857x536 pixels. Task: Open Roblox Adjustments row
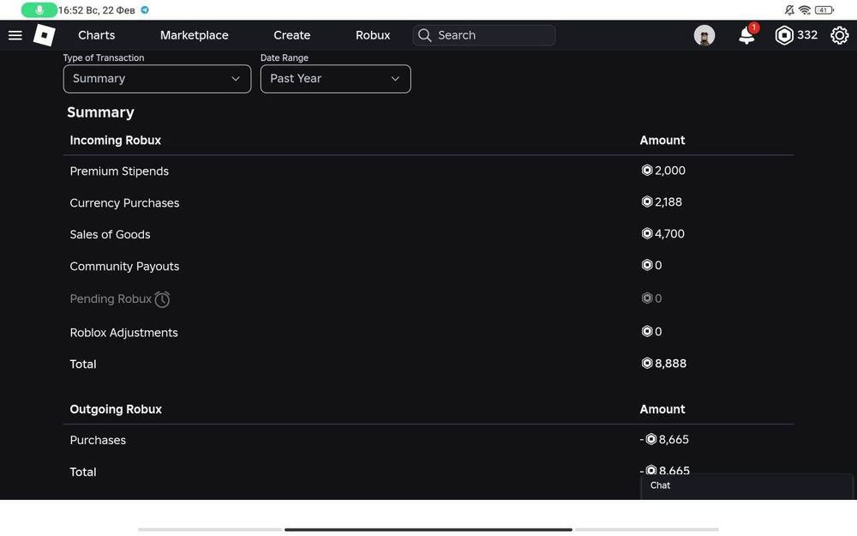pos(124,333)
